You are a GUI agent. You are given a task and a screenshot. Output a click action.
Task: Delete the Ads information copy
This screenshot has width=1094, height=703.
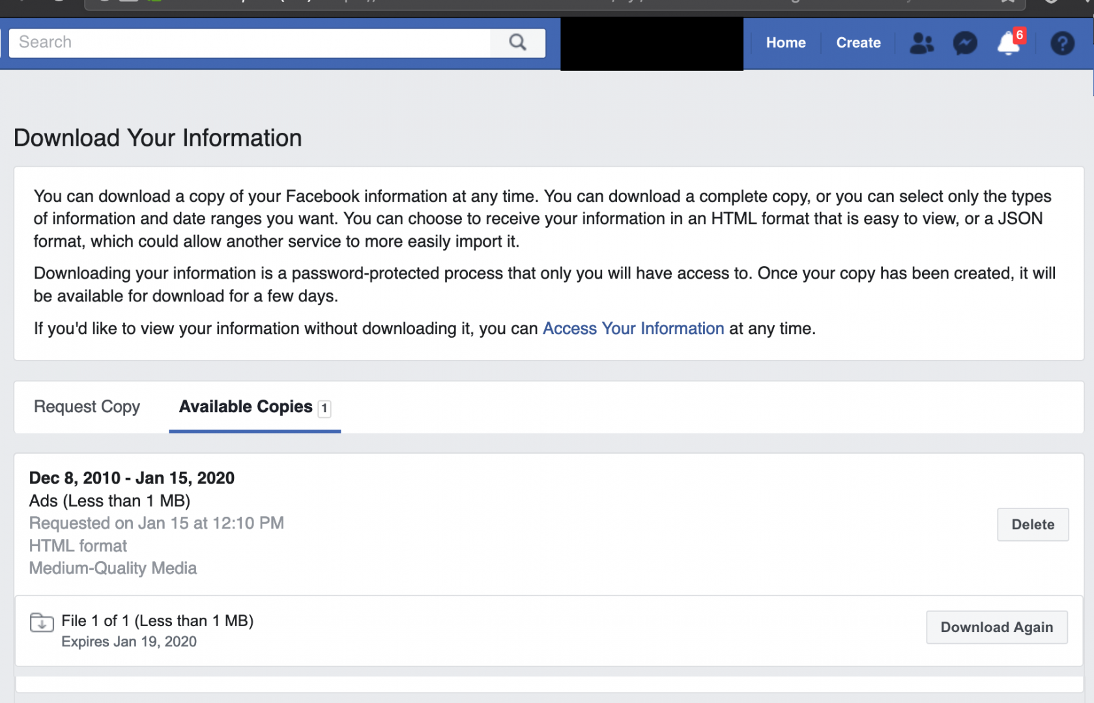1032,525
